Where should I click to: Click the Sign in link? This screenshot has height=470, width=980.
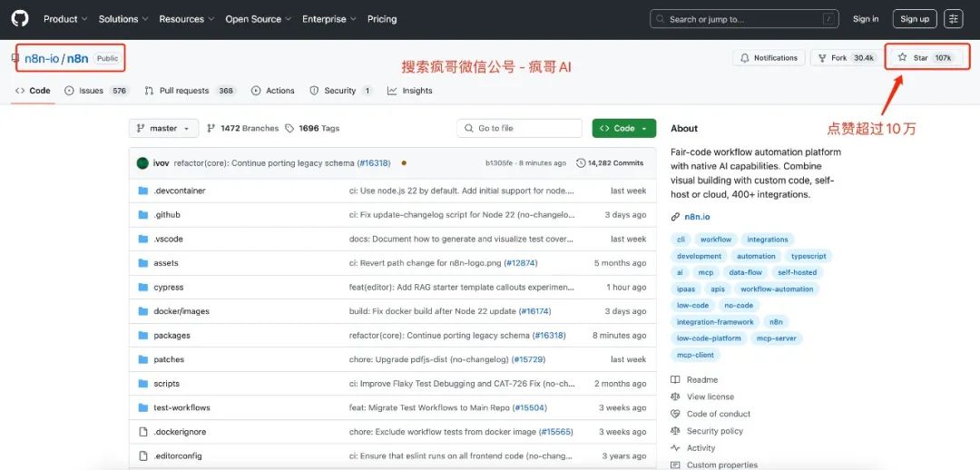[866, 19]
